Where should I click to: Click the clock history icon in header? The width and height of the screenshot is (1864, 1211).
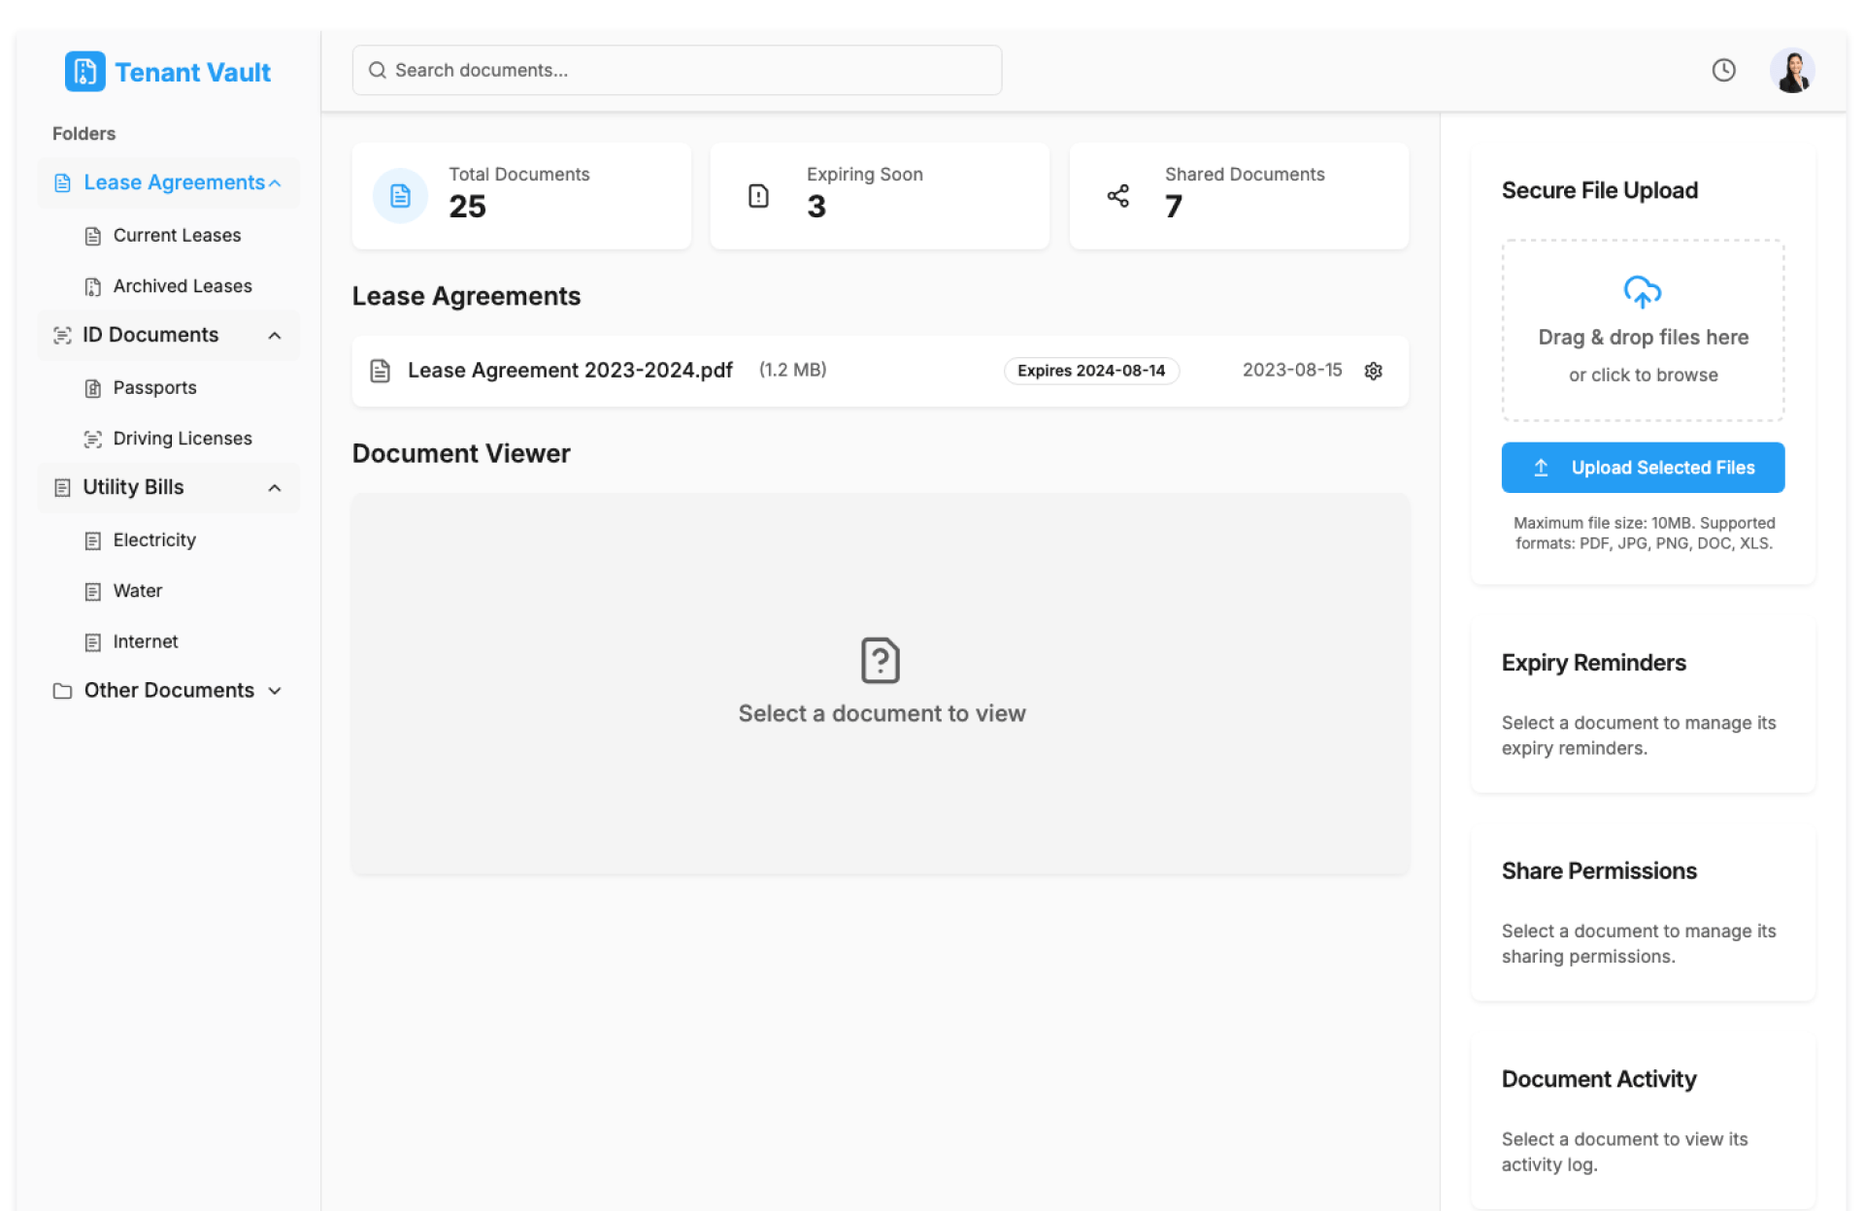[x=1723, y=70]
